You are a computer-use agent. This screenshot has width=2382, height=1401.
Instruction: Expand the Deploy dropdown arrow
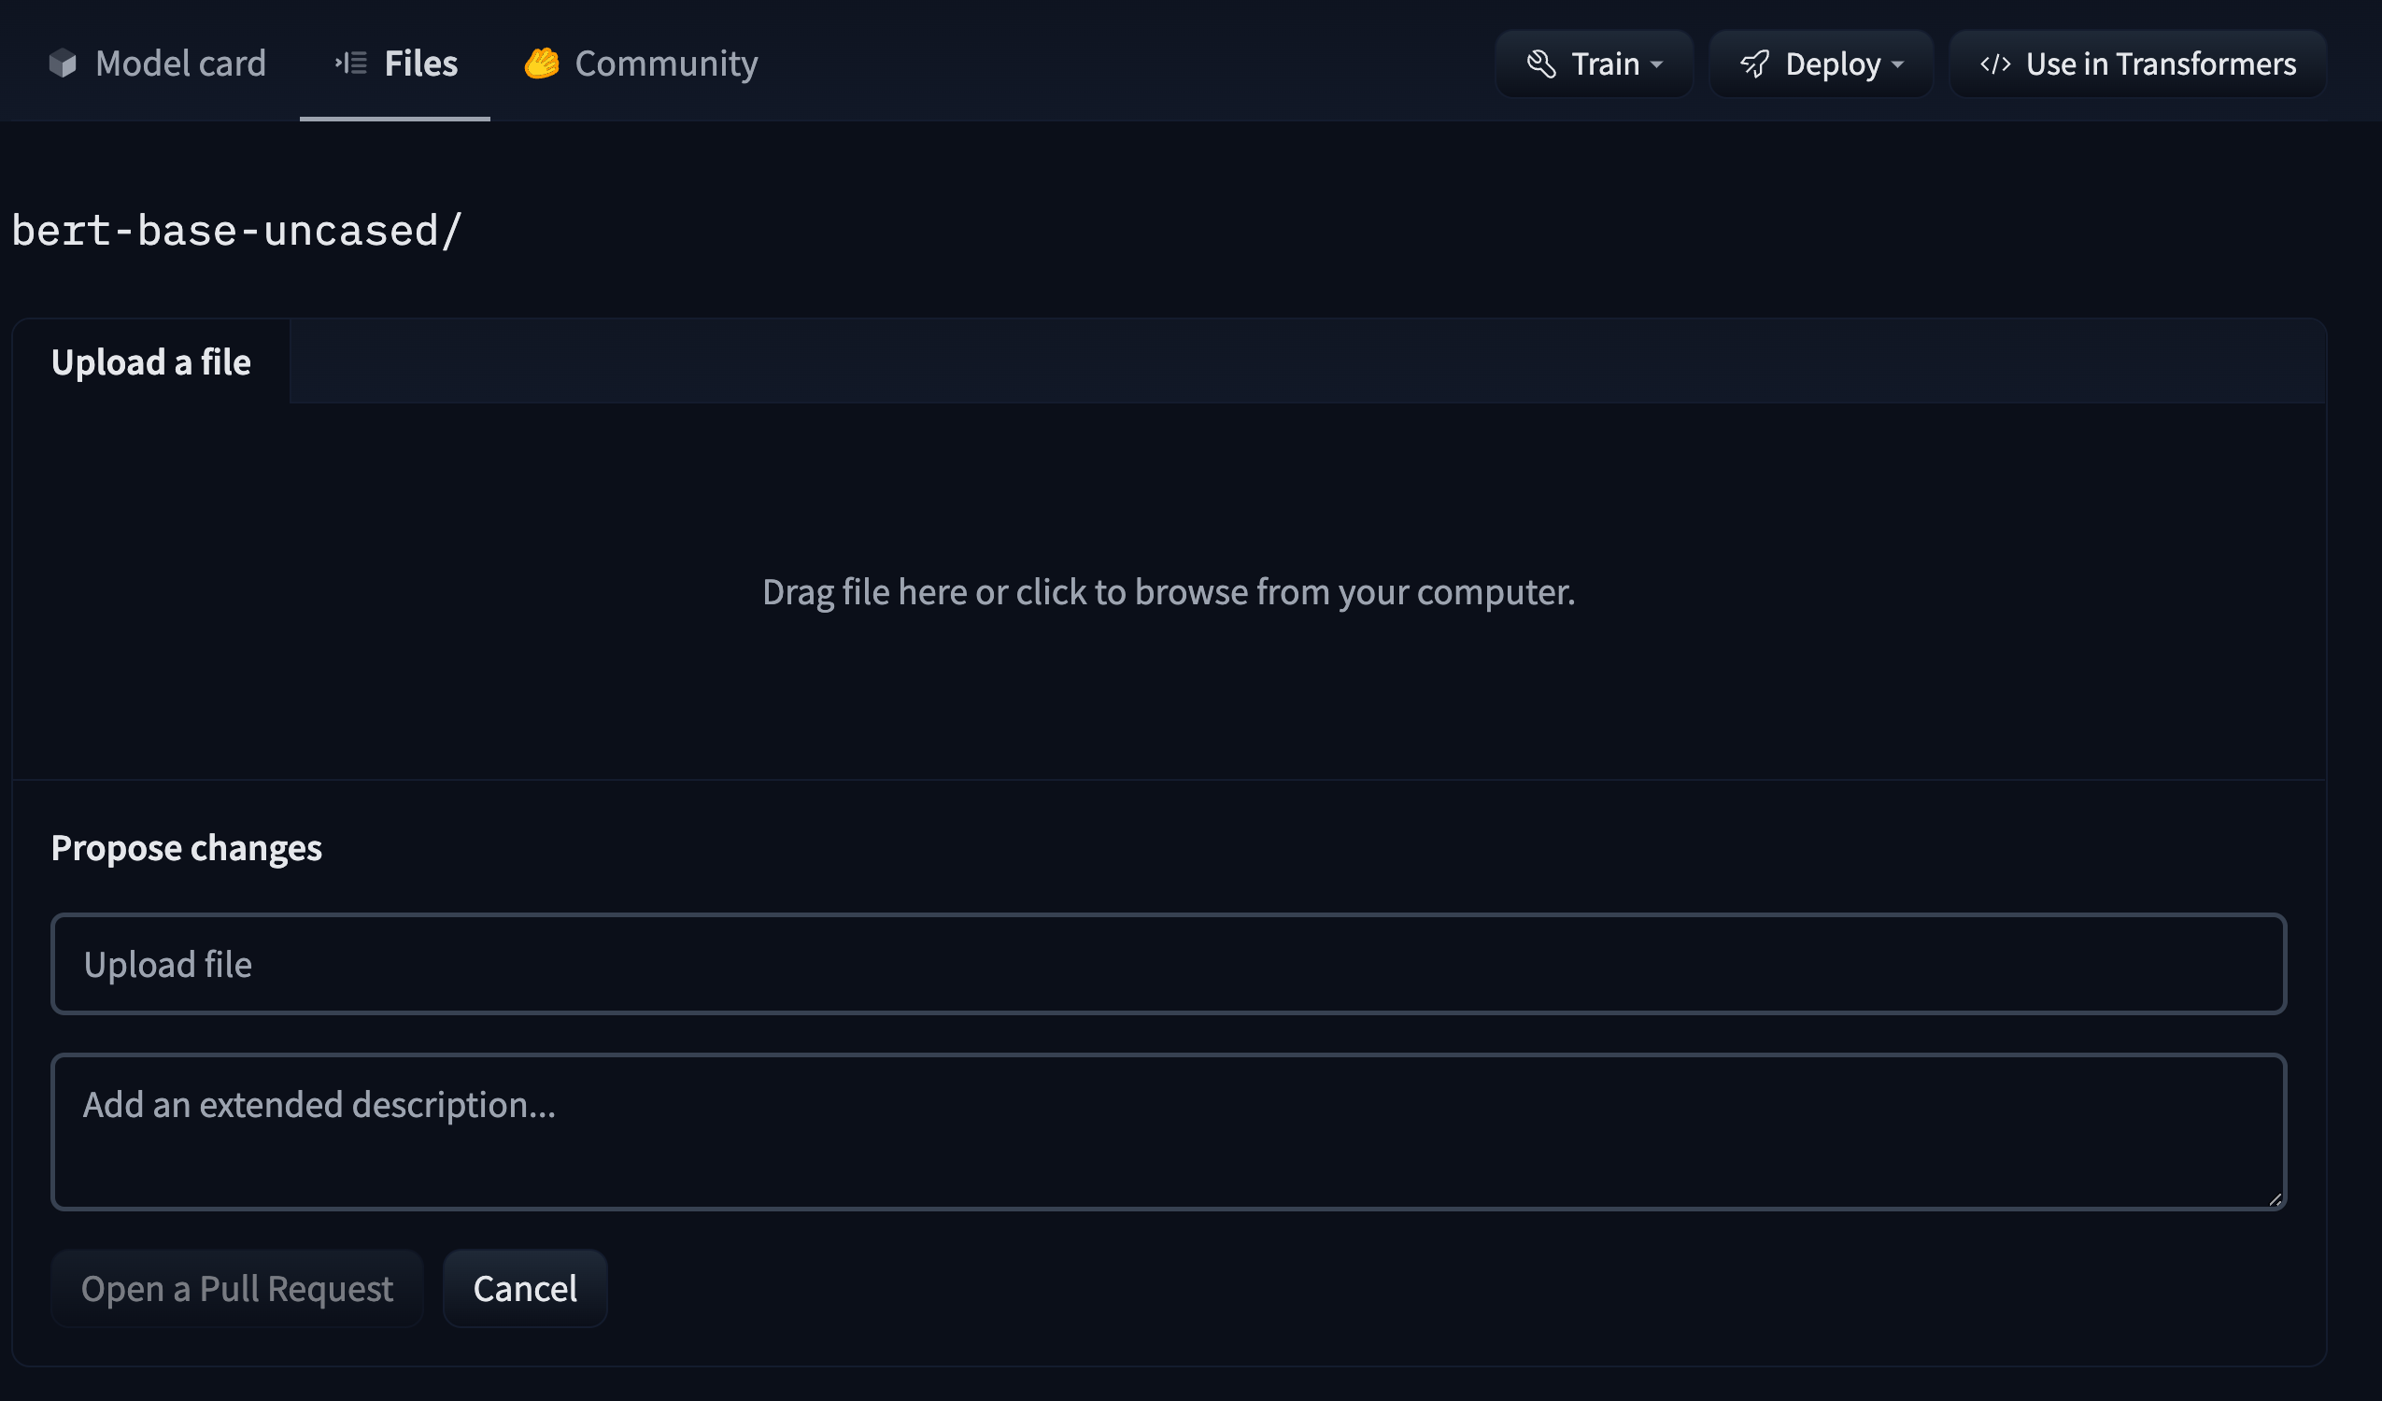(x=1898, y=64)
